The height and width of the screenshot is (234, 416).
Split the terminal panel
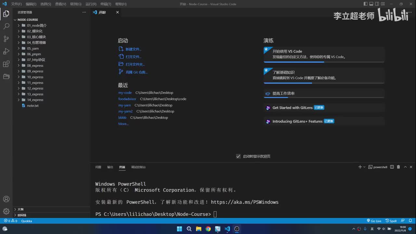392,167
